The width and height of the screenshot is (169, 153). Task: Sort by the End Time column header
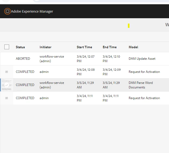pos(110,47)
